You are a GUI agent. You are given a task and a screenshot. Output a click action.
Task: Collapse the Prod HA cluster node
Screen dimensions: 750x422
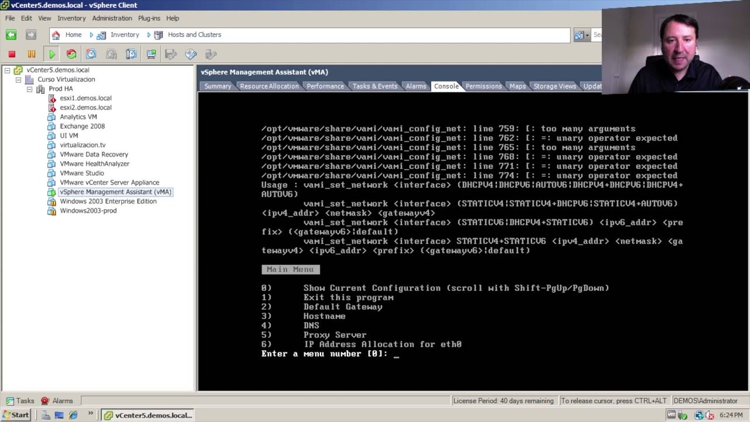click(x=29, y=89)
